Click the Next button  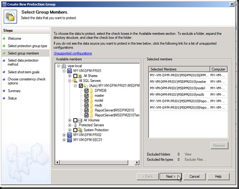pos(171,176)
